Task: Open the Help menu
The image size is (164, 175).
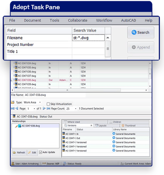Action: tap(148, 20)
